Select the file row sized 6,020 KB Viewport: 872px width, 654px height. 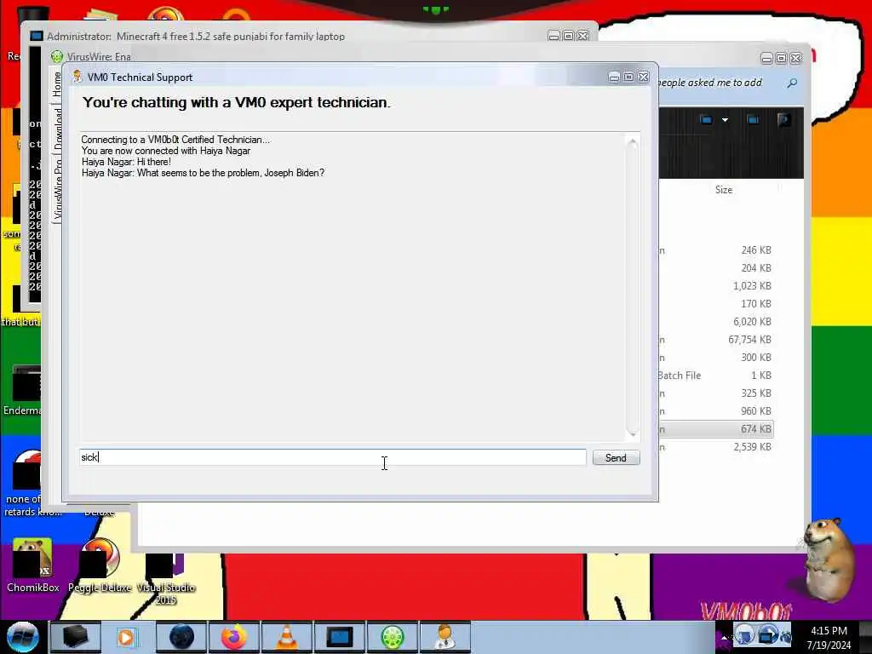point(715,321)
